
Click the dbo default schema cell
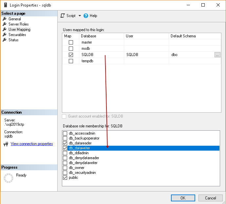(x=192, y=55)
